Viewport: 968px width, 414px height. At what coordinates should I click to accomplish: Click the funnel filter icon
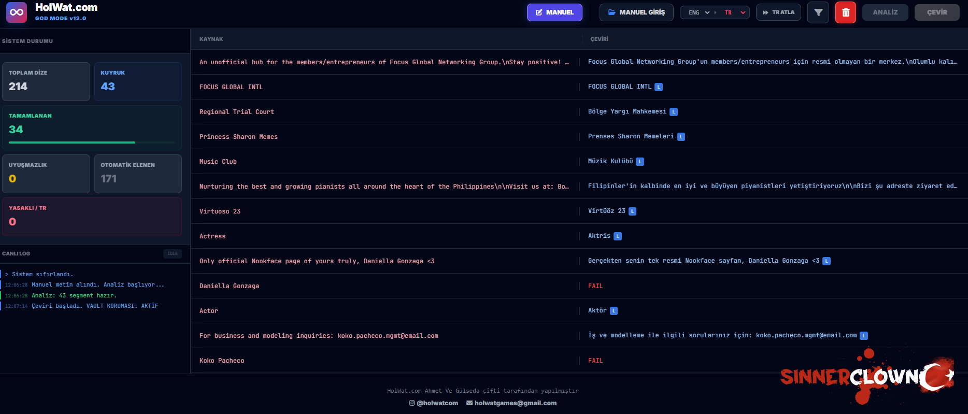pos(818,12)
